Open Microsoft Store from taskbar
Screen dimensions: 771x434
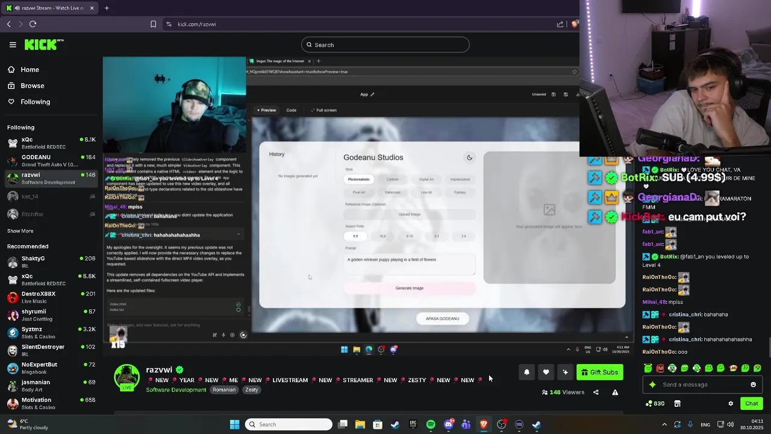378,424
